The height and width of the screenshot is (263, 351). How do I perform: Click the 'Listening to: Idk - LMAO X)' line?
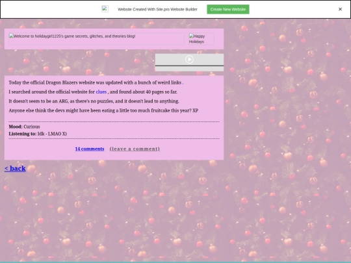(38, 134)
